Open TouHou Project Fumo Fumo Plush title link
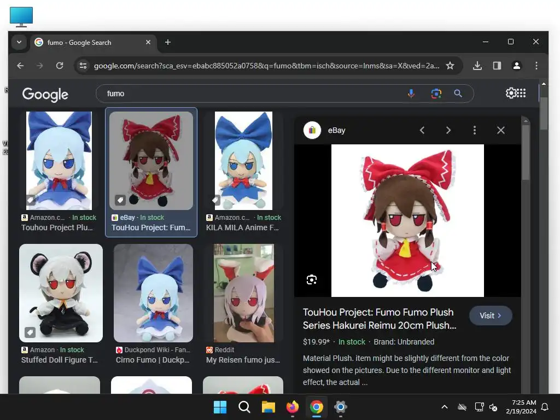560x420 pixels. coord(380,319)
